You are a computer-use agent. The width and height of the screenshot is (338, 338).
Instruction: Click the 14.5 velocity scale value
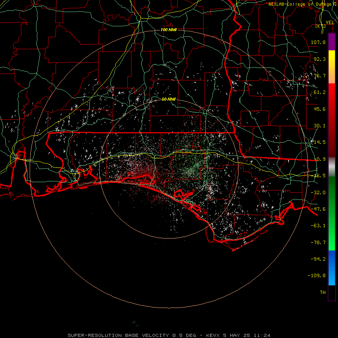[x=320, y=142]
